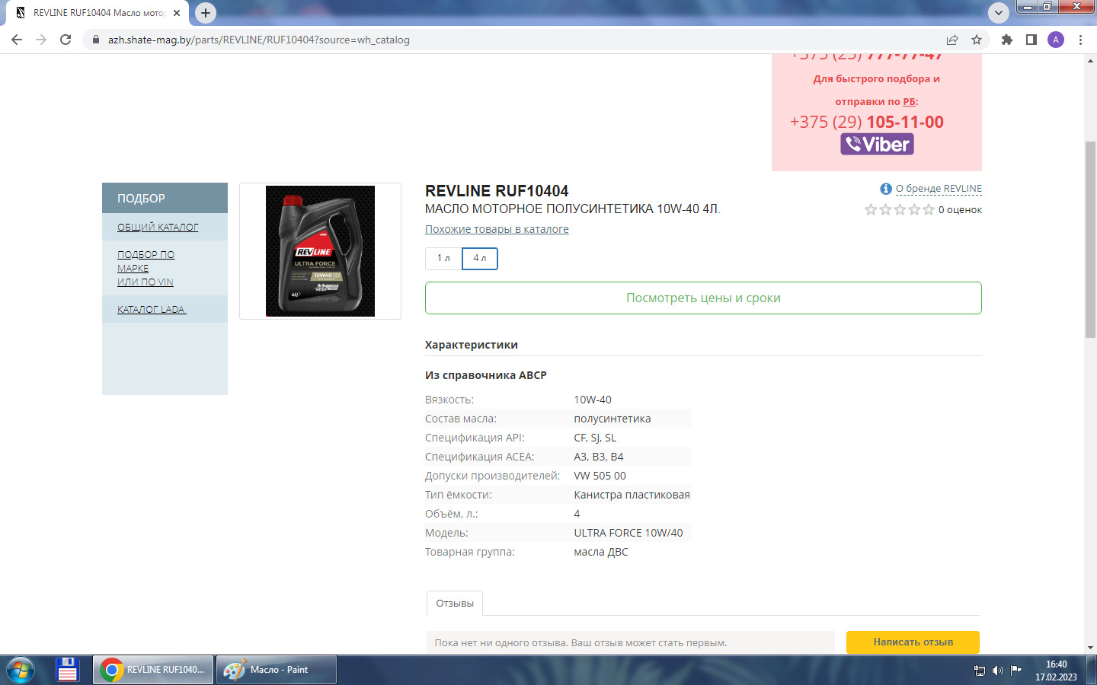Expand the tab search chevron in title bar
This screenshot has height=685, width=1097.
[998, 13]
